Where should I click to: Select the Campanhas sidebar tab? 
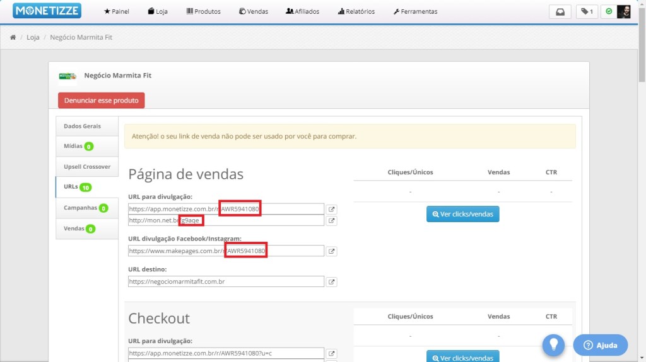(x=80, y=208)
